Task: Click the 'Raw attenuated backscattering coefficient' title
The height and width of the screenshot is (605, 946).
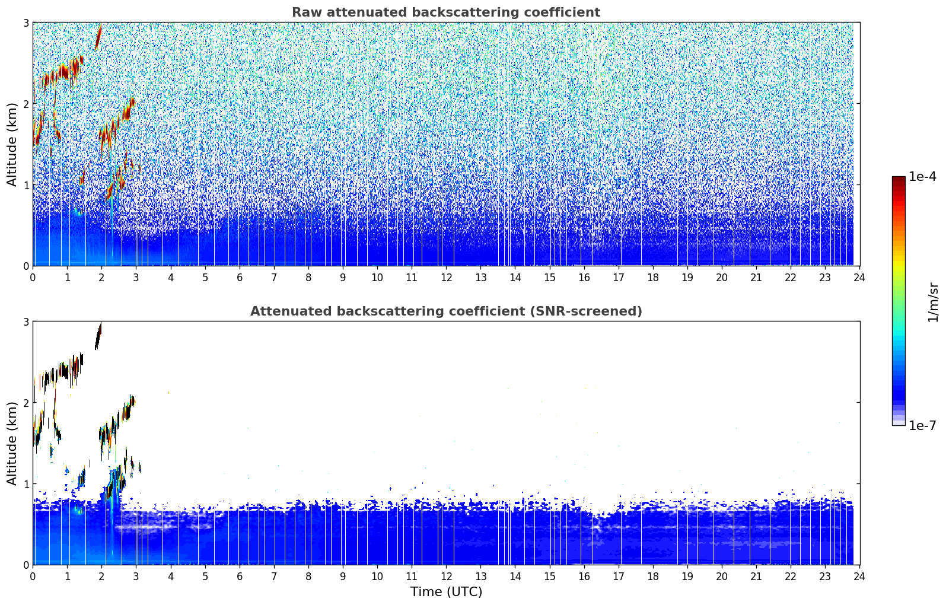Action: 446,12
